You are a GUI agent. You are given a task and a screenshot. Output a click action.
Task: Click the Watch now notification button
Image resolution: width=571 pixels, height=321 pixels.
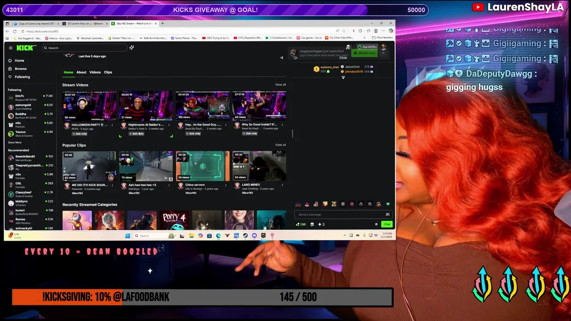pos(364,53)
